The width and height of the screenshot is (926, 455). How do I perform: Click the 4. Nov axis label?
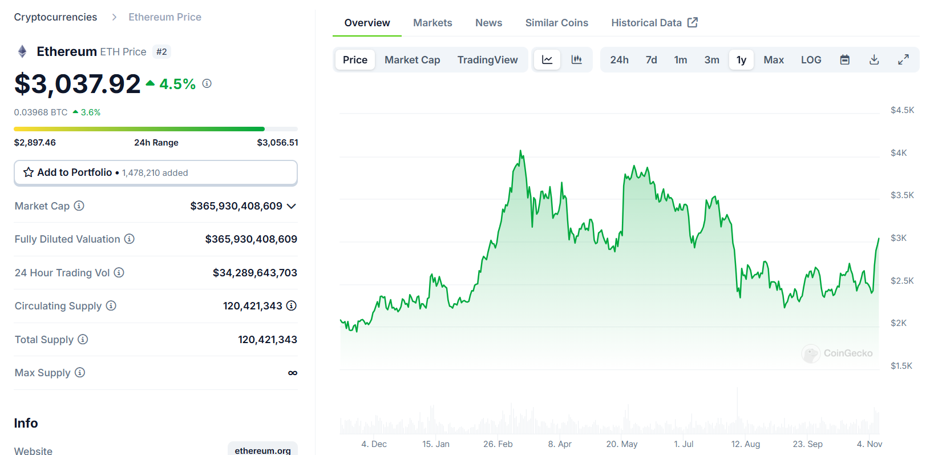click(x=870, y=444)
